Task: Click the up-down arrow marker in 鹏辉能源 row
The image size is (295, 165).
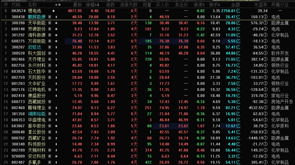Action: tap(56, 17)
